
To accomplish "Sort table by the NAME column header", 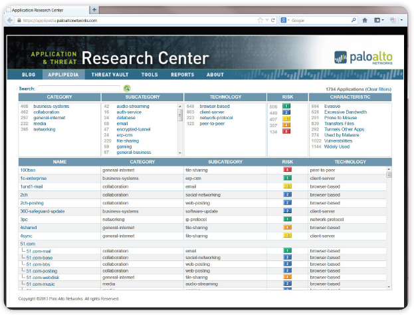I will pyautogui.click(x=60, y=162).
